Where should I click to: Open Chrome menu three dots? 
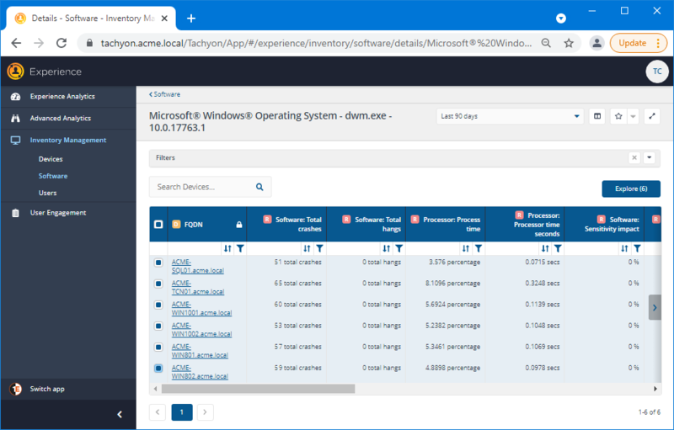(x=658, y=43)
